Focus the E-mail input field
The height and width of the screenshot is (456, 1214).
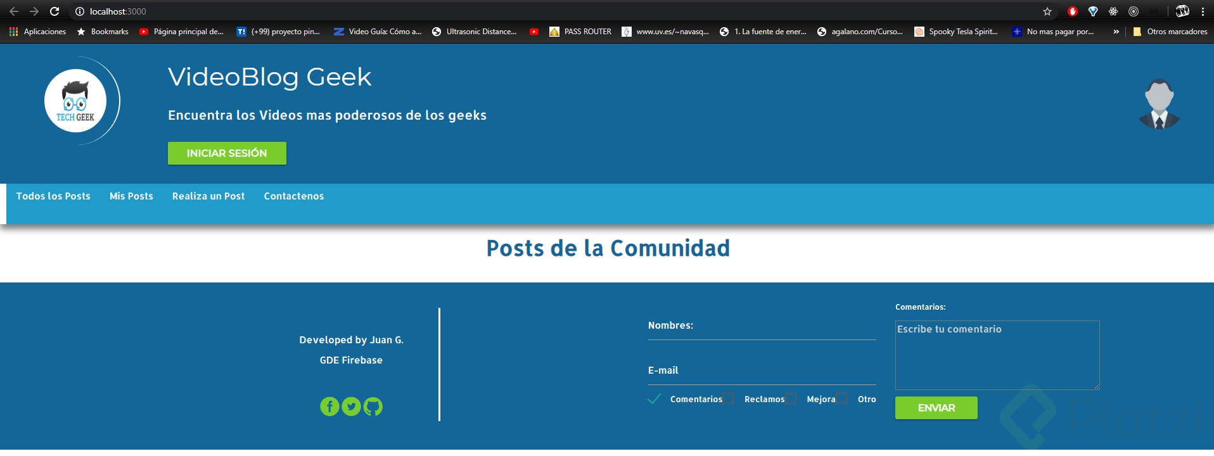(x=762, y=372)
